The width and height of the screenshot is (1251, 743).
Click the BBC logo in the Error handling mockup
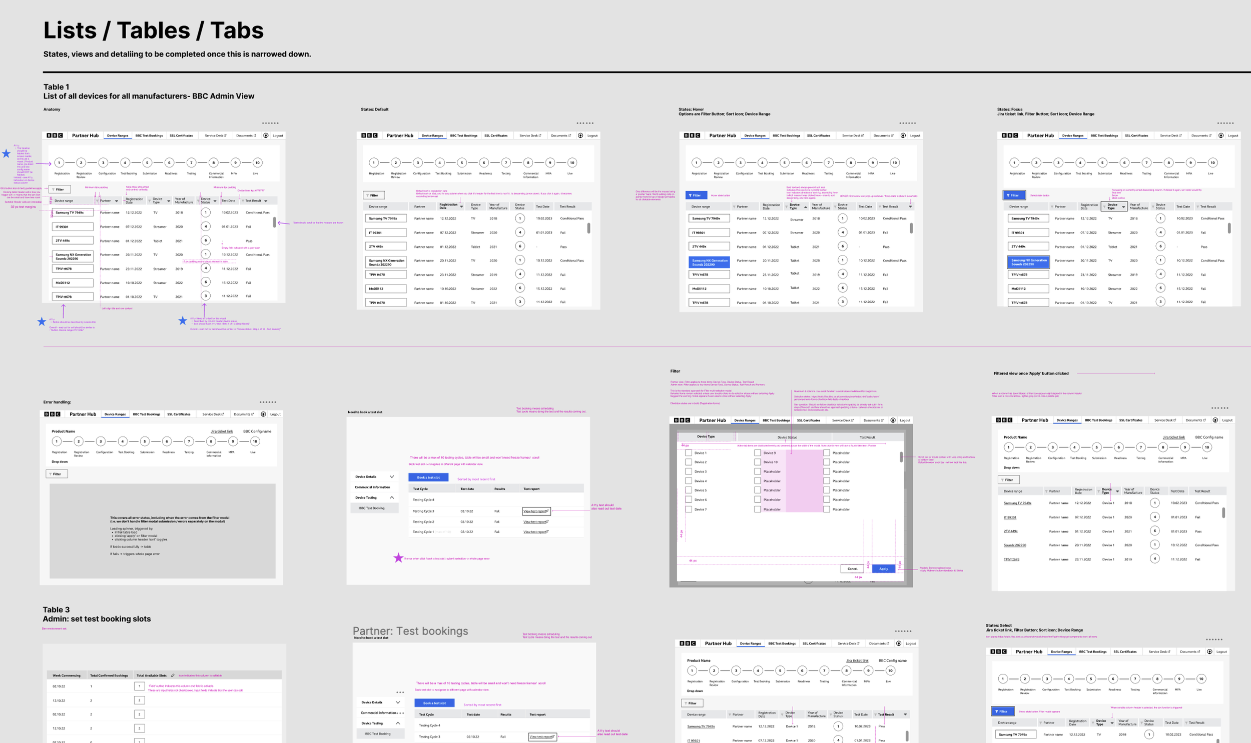52,414
